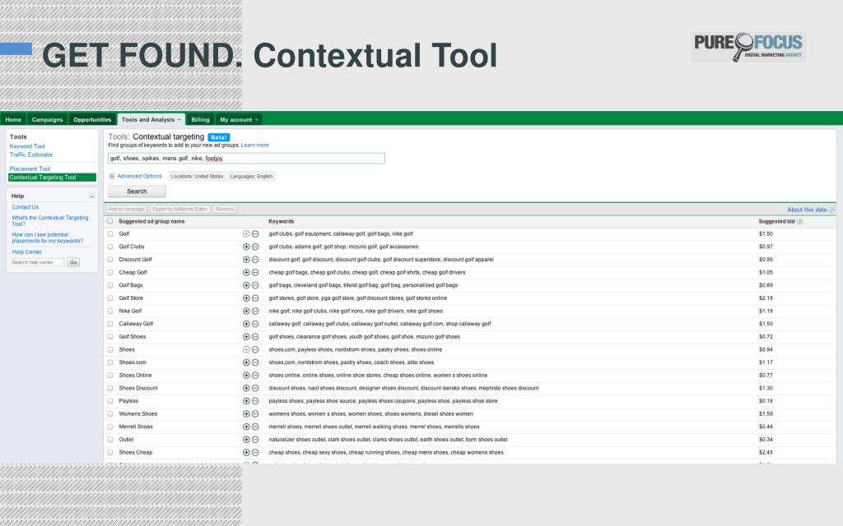This screenshot has height=526, width=843.
Task: Select the Payless row checkbox
Action: point(110,401)
